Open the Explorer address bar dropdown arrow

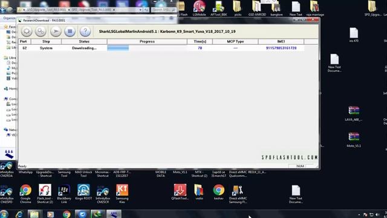point(140,10)
